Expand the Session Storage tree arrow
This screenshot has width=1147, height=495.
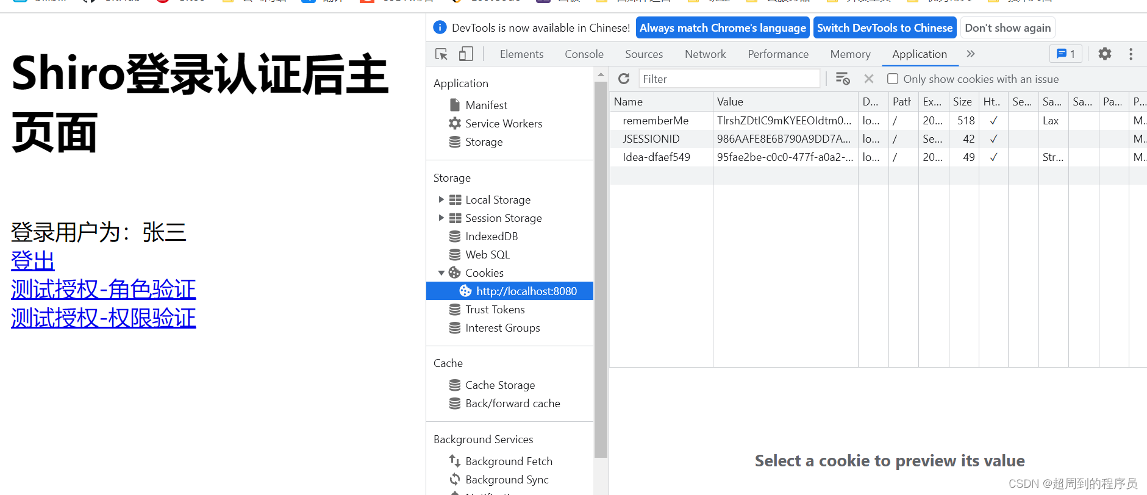coord(441,218)
